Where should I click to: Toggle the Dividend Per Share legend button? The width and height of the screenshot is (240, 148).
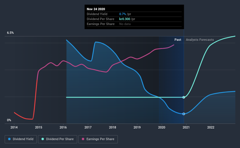click(x=58, y=139)
